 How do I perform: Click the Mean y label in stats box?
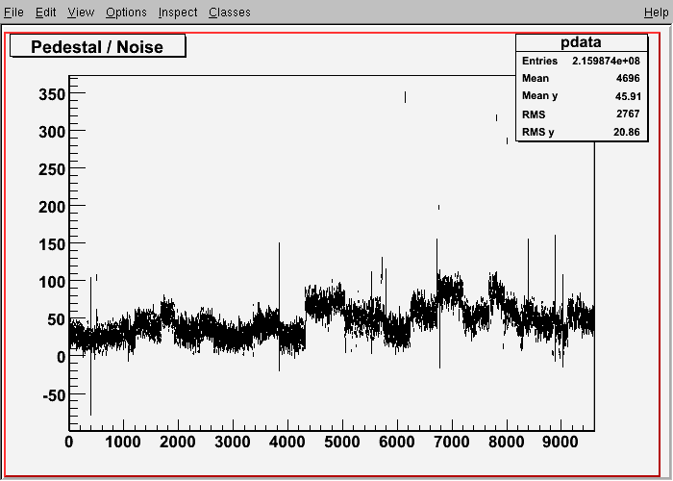coord(539,96)
